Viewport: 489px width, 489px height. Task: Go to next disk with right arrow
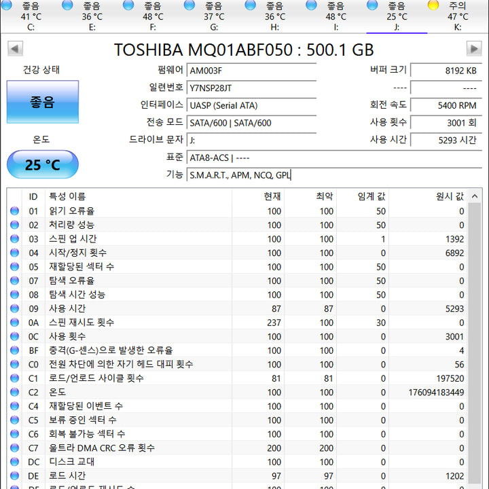pos(474,49)
